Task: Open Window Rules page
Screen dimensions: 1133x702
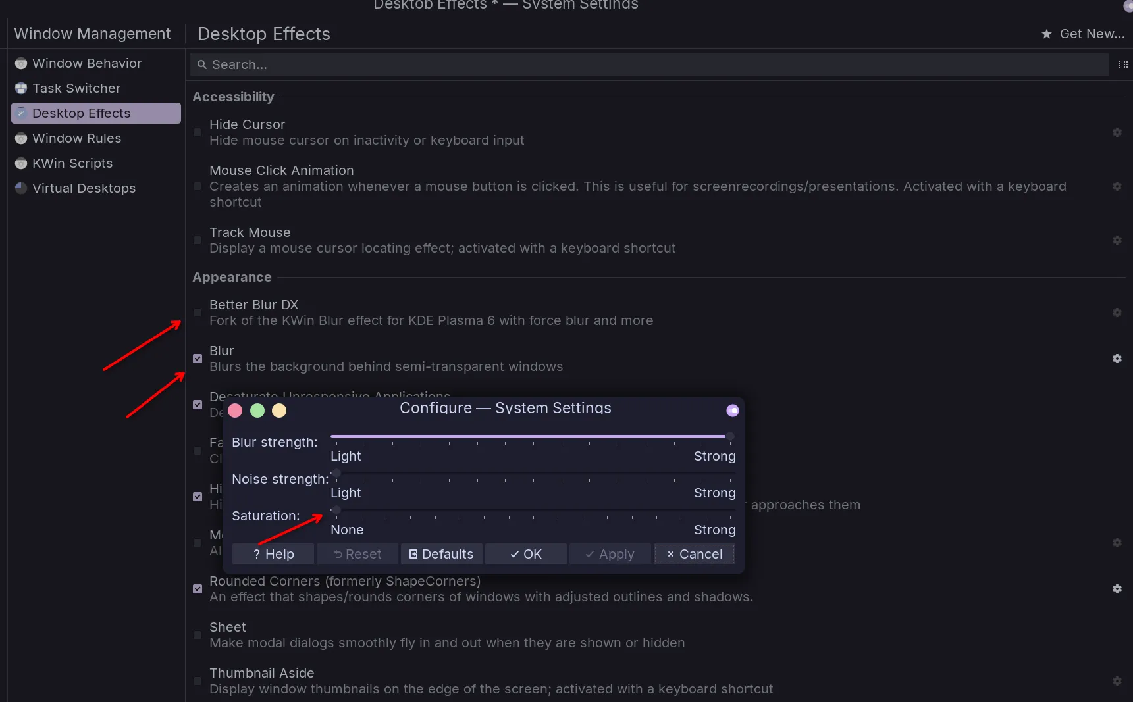Action: tap(95, 138)
